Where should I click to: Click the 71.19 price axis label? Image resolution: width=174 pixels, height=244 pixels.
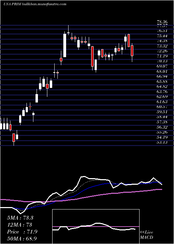(162, 56)
